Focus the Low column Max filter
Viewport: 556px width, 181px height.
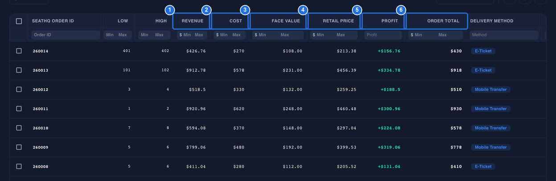123,35
